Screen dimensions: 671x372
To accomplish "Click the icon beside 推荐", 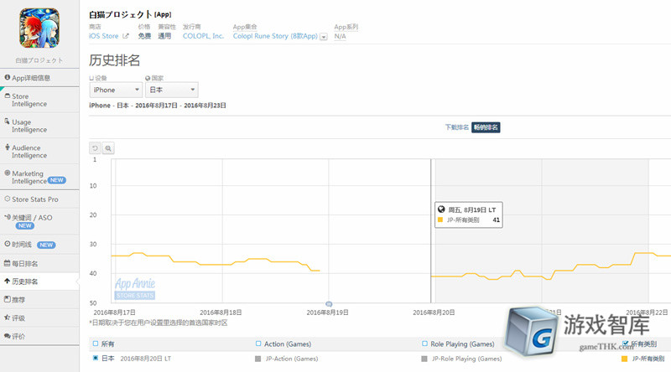I will (8, 299).
